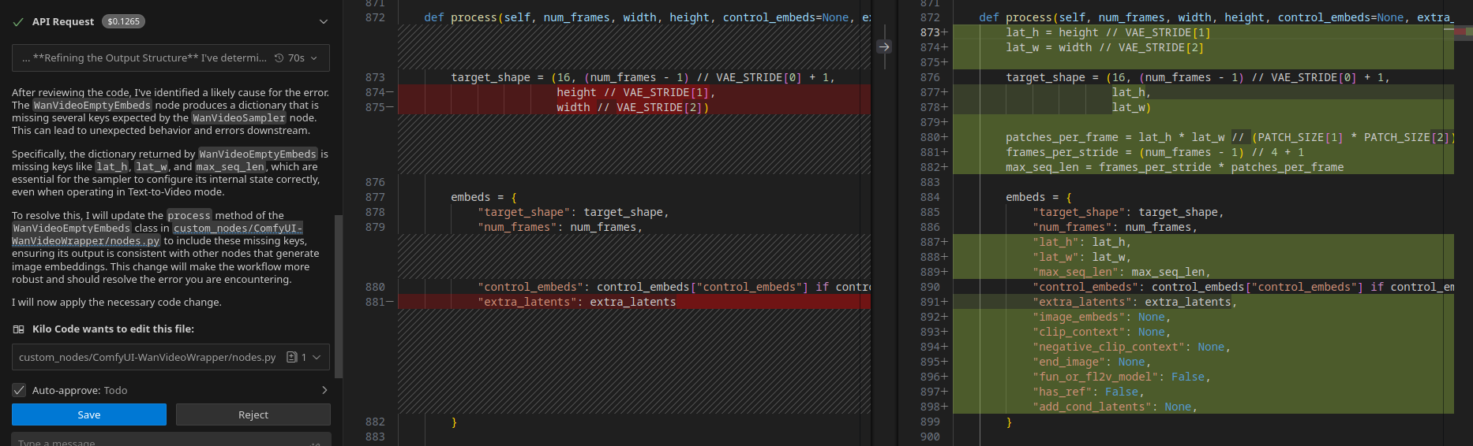Click added "fun_or_fl2v_model": False line
The height and width of the screenshot is (446, 1473).
pos(1203,377)
